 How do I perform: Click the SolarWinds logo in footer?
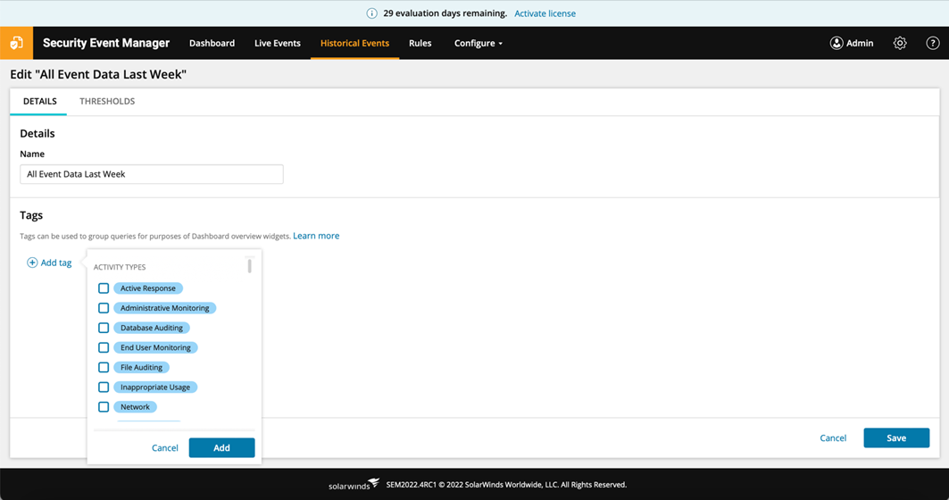pyautogui.click(x=354, y=484)
